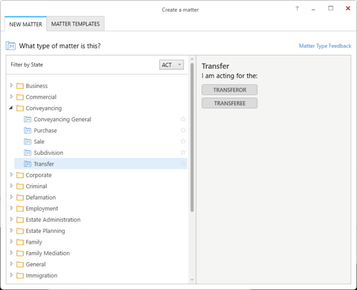
Task: Expand the Family folder arrow
Action: [12, 242]
